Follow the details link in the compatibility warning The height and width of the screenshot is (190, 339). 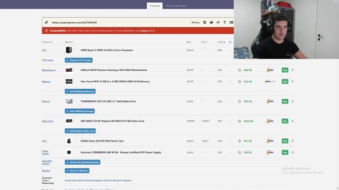pos(144,31)
